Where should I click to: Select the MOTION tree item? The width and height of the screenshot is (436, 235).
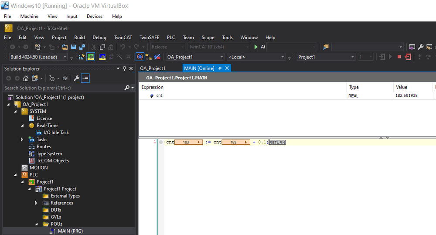pyautogui.click(x=39, y=168)
